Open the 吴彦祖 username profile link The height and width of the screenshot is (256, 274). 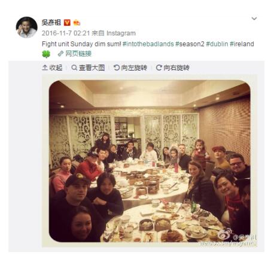coord(51,22)
